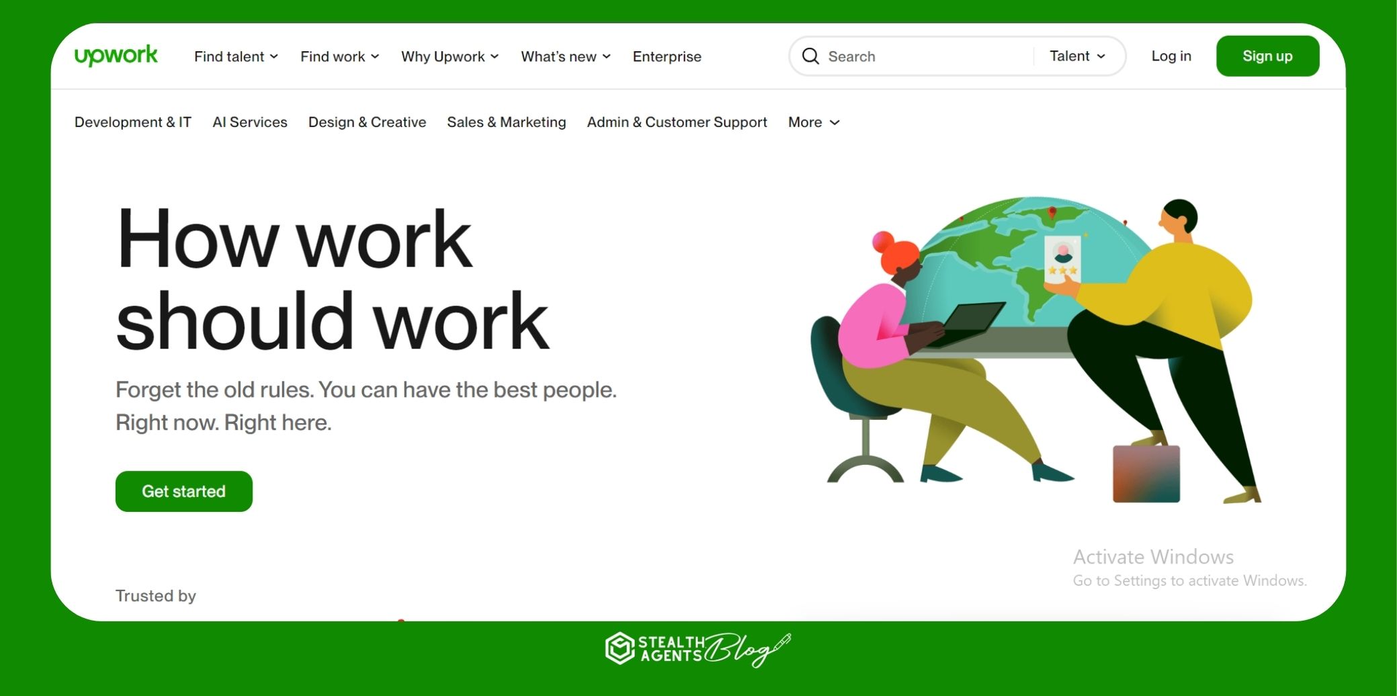Image resolution: width=1397 pixels, height=696 pixels.
Task: Click the search magnifier icon
Action: click(x=810, y=56)
